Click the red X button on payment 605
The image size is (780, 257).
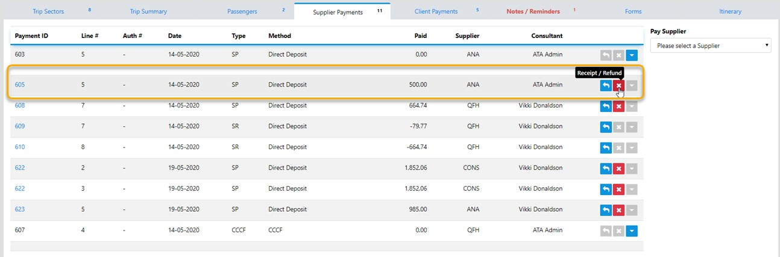coord(618,85)
